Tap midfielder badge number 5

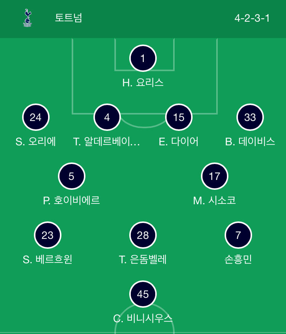pyautogui.click(x=72, y=176)
